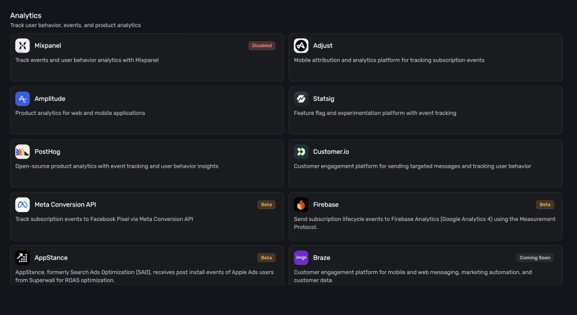The width and height of the screenshot is (577, 315).
Task: Open the AppStance logo icon
Action: point(23,258)
